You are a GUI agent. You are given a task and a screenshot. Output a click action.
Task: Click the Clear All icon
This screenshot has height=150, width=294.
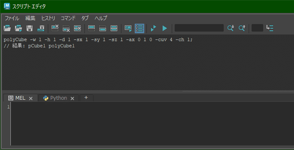pos(77,28)
